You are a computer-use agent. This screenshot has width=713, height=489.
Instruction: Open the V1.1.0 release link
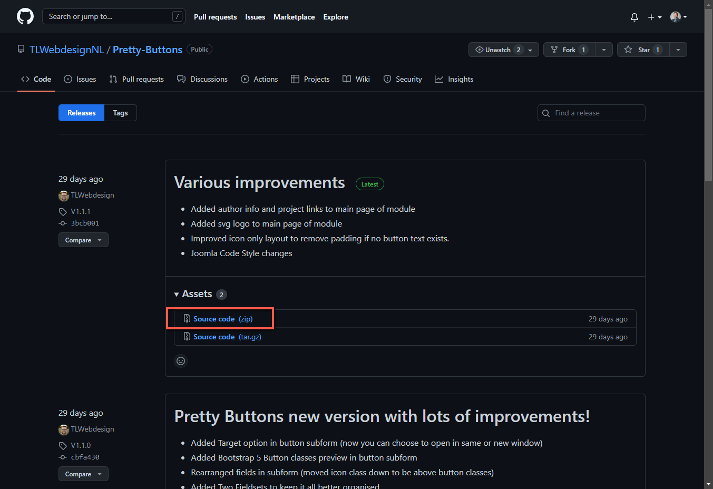coord(80,445)
